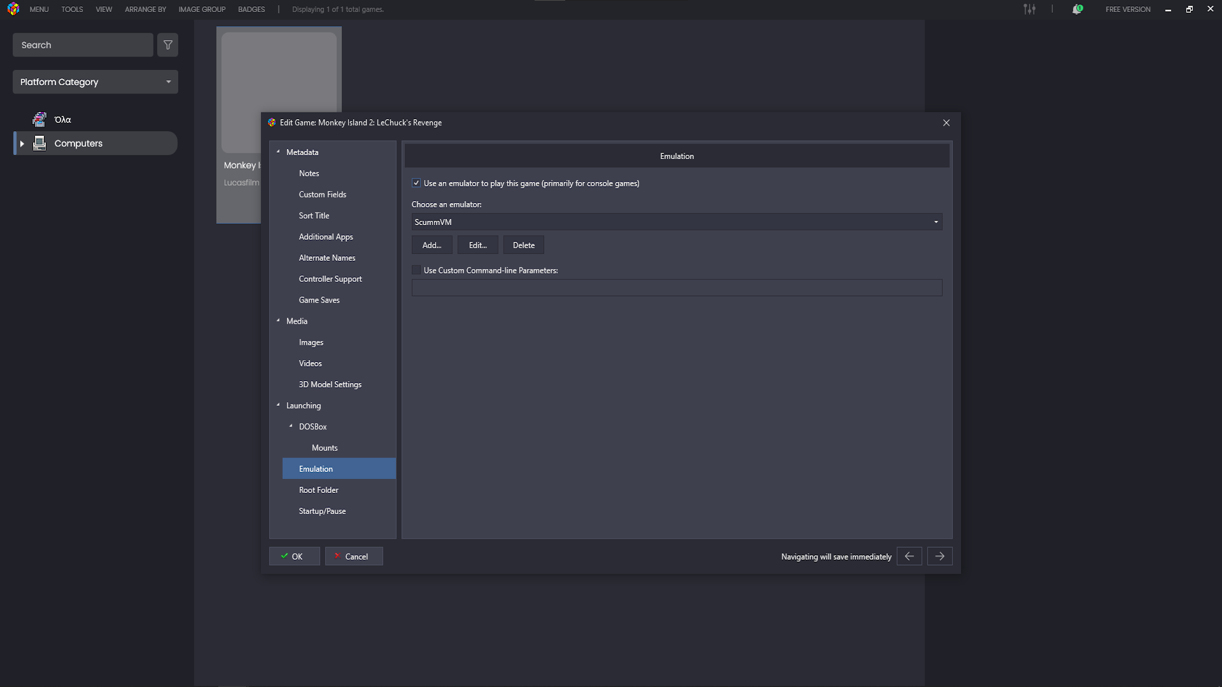This screenshot has height=687, width=1222.
Task: Click the command-line parameters text field
Action: pyautogui.click(x=677, y=288)
